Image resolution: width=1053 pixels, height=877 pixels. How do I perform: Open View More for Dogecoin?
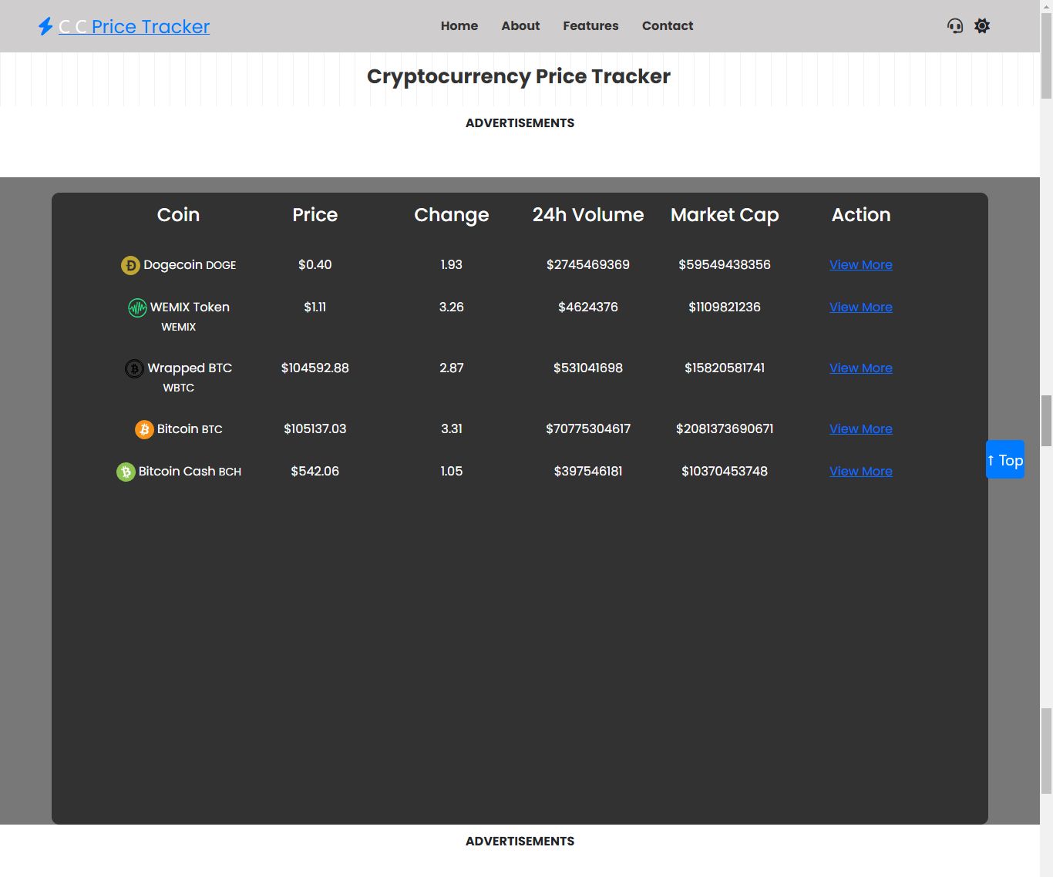[x=861, y=264]
